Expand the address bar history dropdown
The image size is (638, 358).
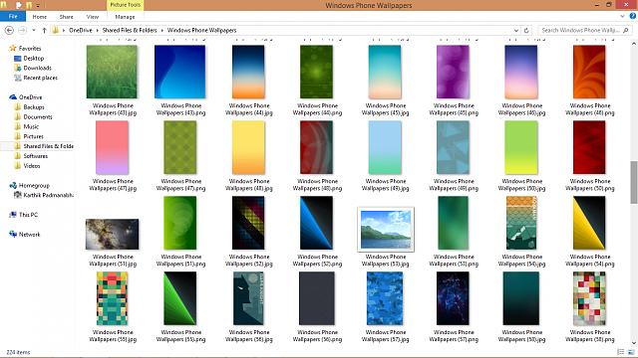point(516,31)
